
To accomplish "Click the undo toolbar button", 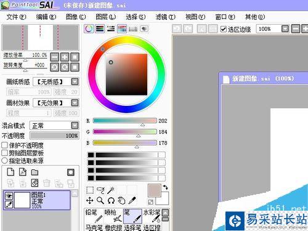I will point(177,29).
